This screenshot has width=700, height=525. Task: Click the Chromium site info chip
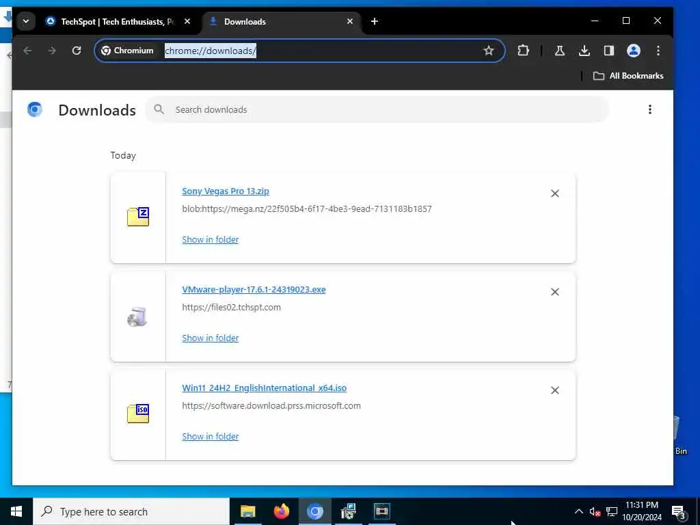[128, 51]
